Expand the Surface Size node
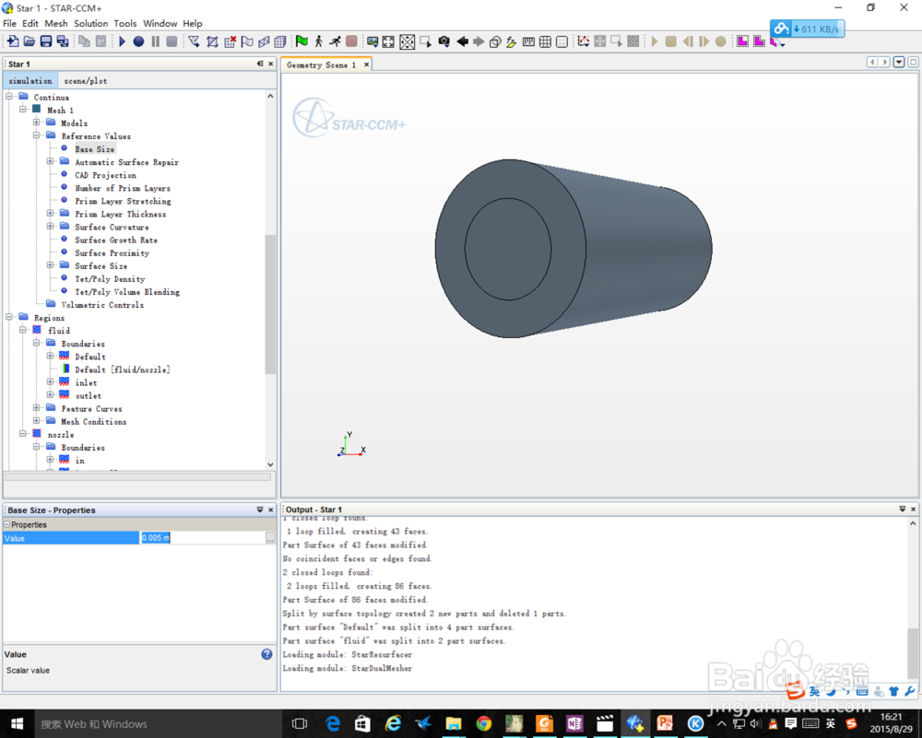This screenshot has width=922, height=738. 50,264
